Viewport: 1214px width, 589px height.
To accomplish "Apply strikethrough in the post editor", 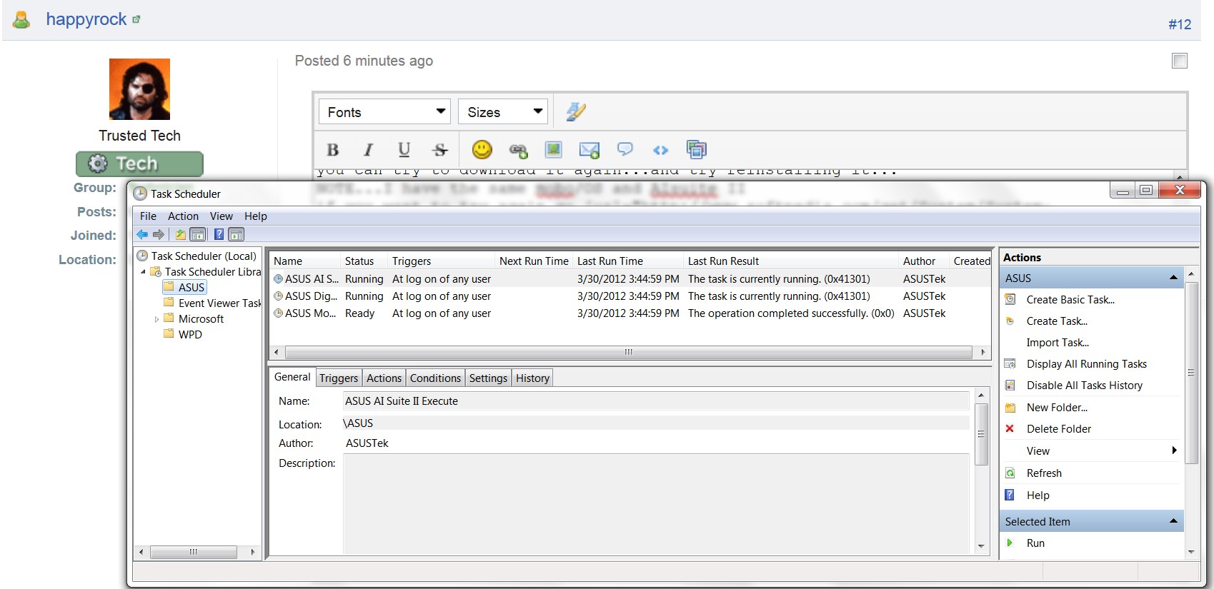I will [440, 150].
